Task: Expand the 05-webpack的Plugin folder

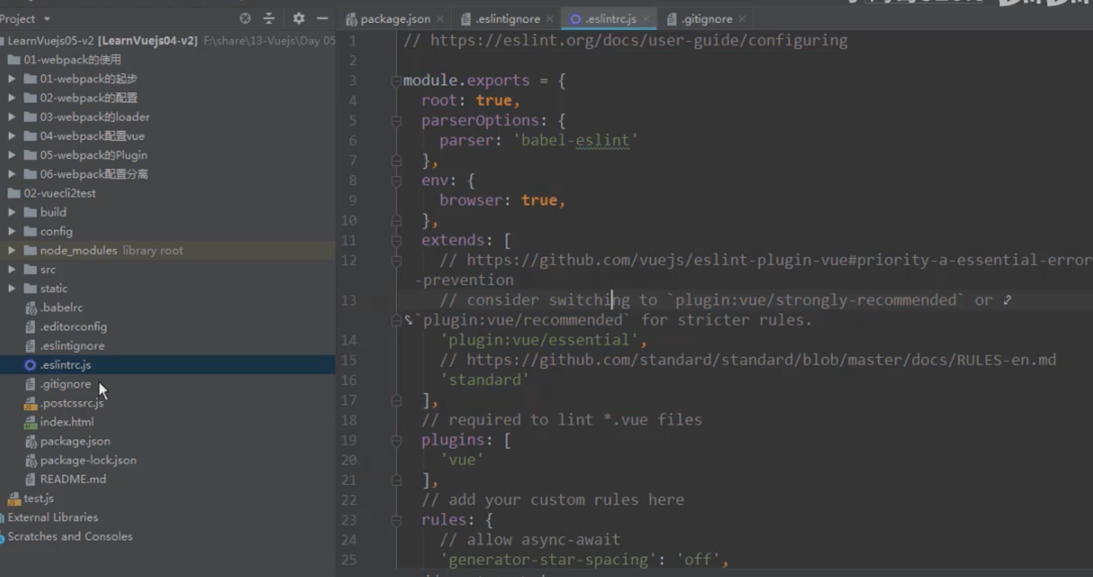Action: (x=11, y=155)
